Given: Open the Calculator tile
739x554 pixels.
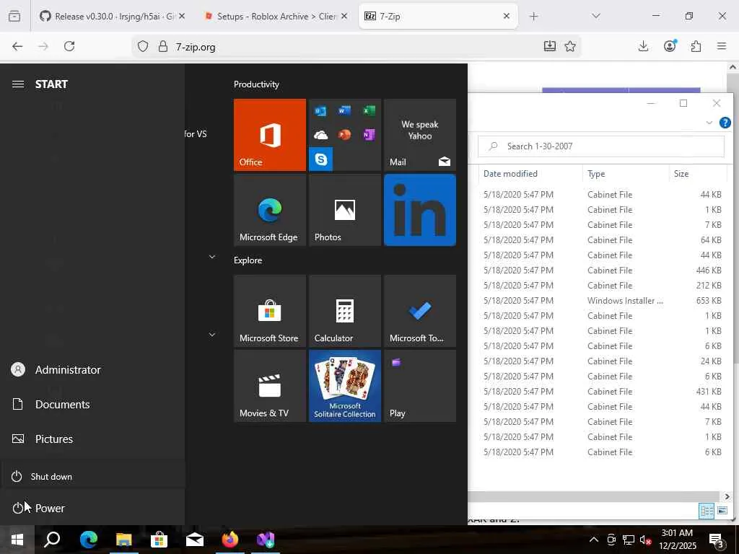Looking at the screenshot, I should [344, 311].
